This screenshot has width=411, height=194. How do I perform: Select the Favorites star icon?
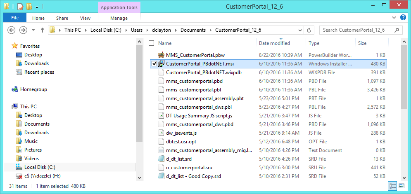[x=14, y=46]
